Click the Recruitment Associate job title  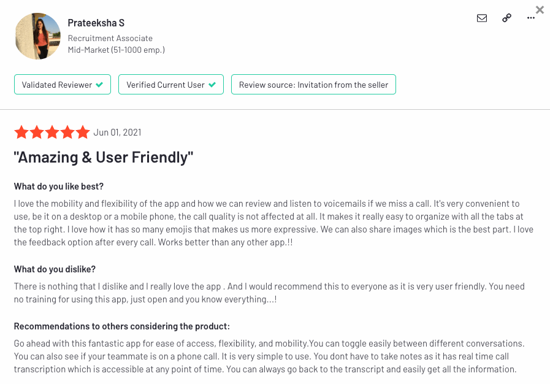coord(110,38)
